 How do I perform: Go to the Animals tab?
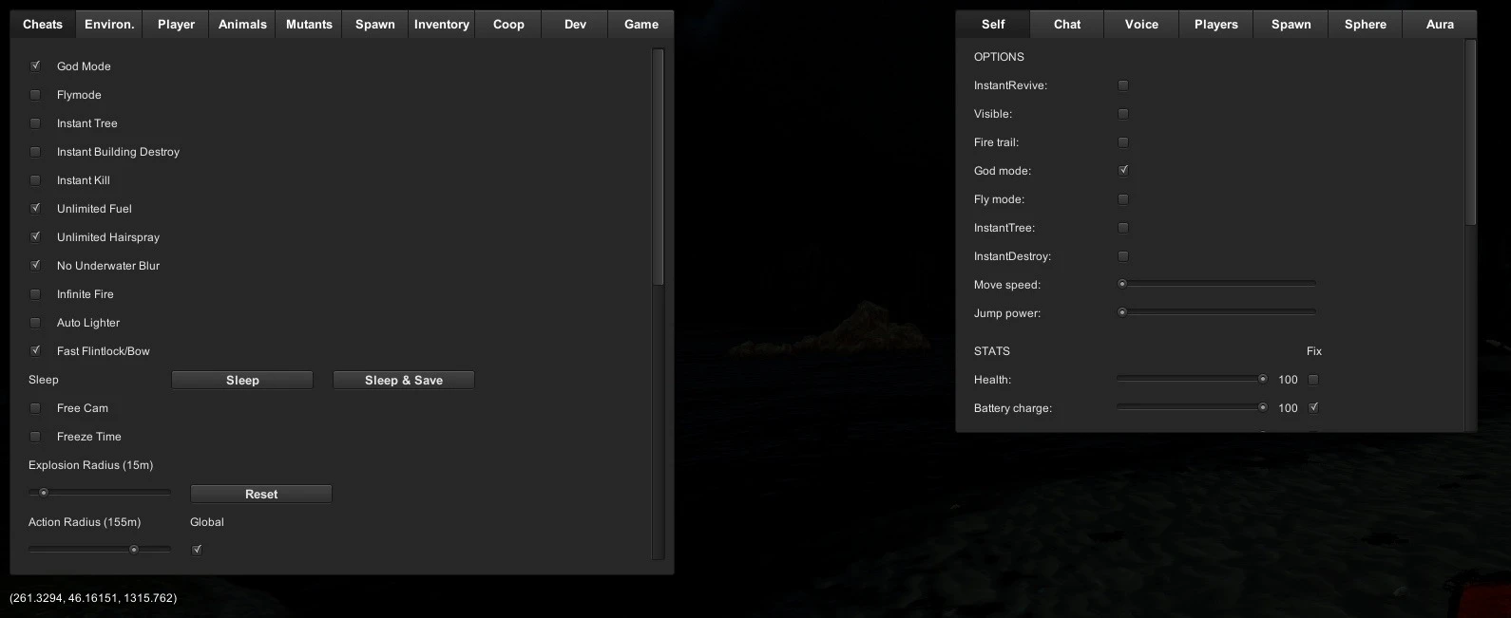point(242,25)
